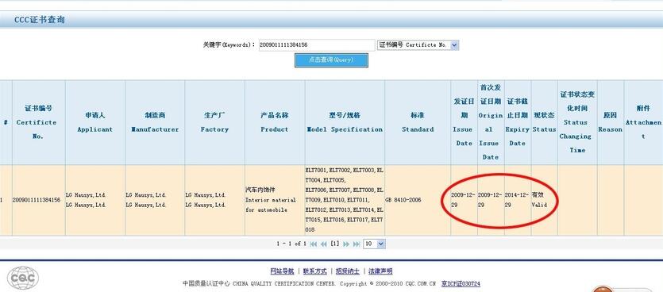Click the Expiry Date column header
This screenshot has height=292, width=663.
click(518, 122)
